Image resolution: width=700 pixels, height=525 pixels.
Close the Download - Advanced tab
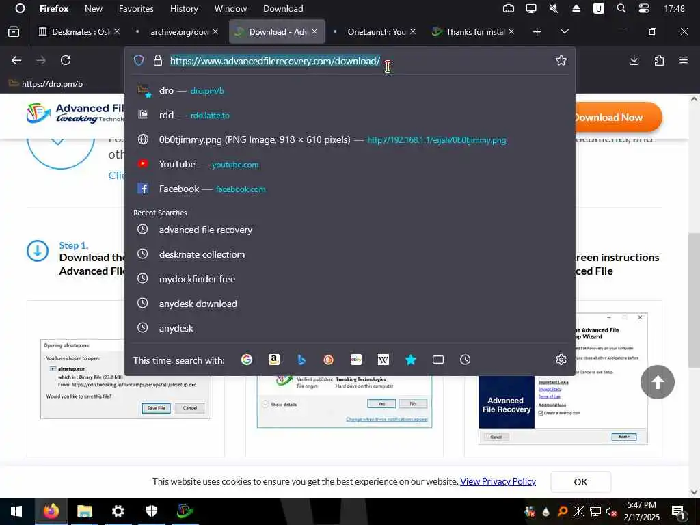(x=314, y=31)
